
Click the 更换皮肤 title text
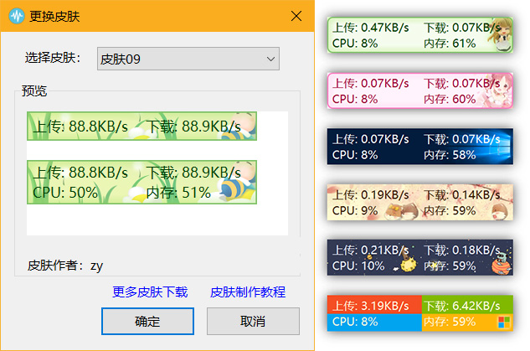pos(54,16)
